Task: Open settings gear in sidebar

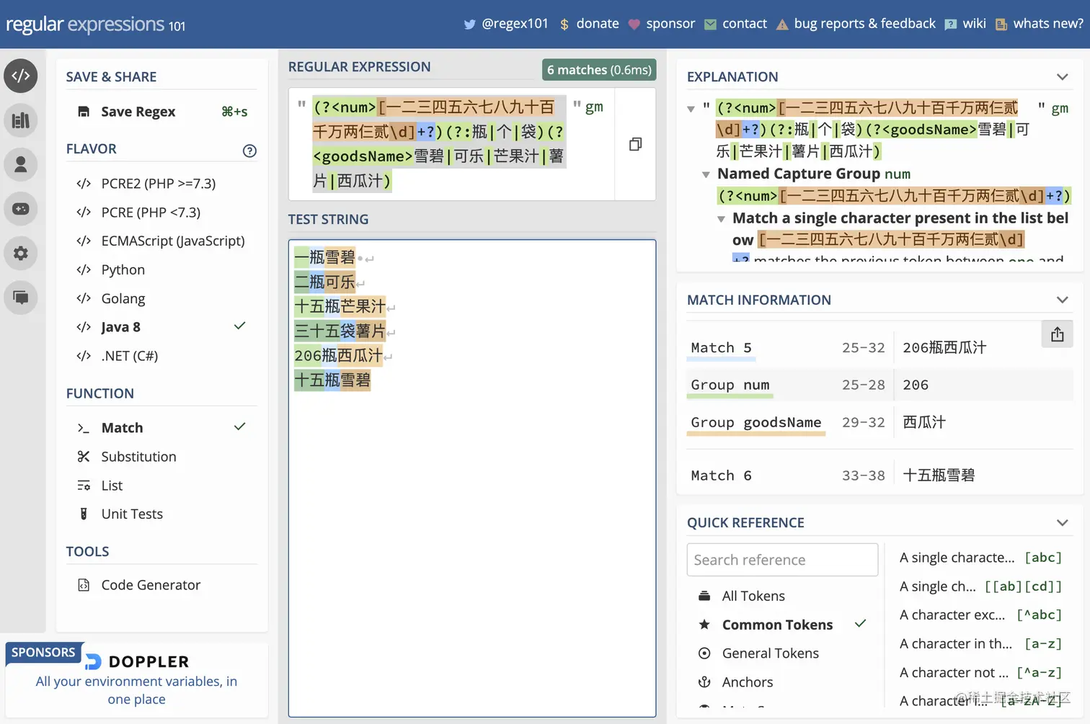Action: point(21,253)
